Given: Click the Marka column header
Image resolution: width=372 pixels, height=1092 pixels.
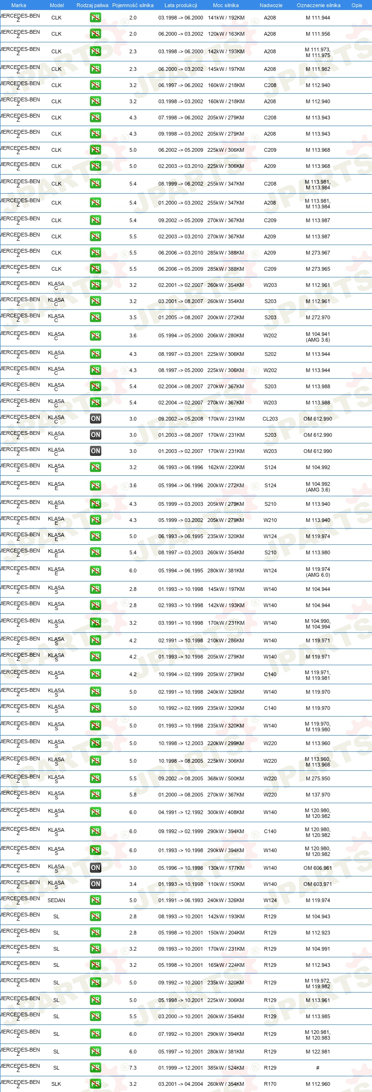Looking at the screenshot, I should click(x=19, y=5).
